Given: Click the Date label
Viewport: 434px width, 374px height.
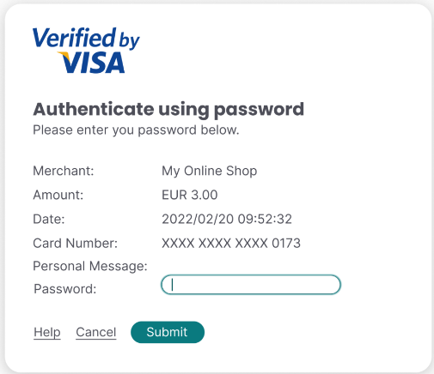Looking at the screenshot, I should click(x=49, y=220).
